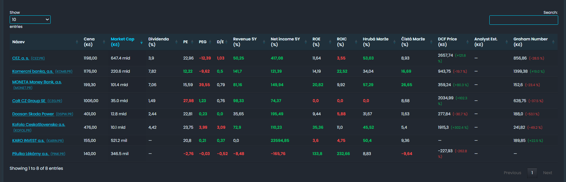The image size is (566, 182).
Task: Click the (MONET.PR) ticker
Action: click(x=23, y=88)
